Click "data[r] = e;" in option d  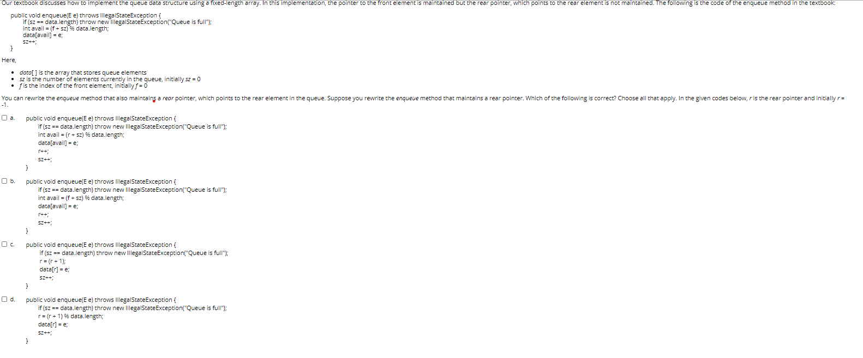[x=53, y=324]
